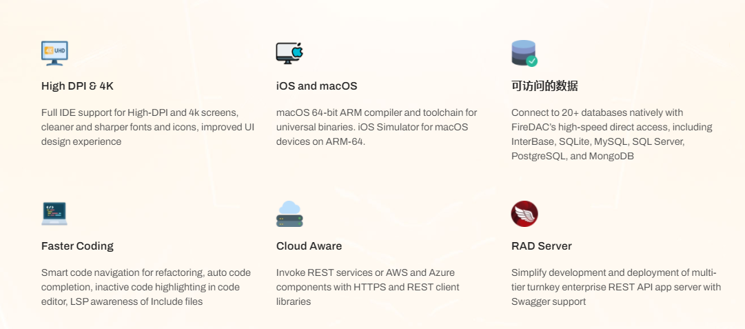745x329 pixels.
Task: Click the Apple monitor icon
Action: (289, 53)
